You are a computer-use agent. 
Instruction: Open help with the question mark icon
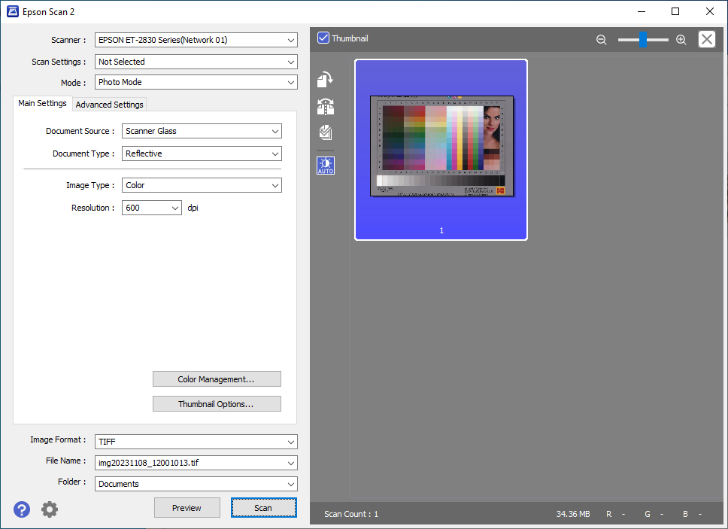(x=22, y=509)
